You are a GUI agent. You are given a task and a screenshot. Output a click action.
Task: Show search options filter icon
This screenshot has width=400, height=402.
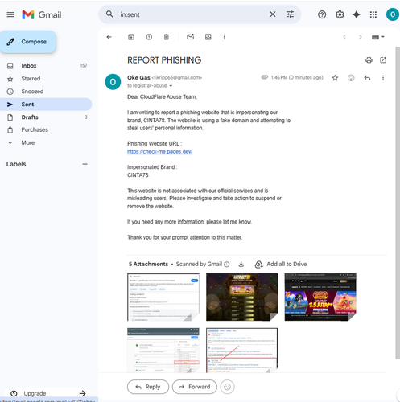(290, 14)
